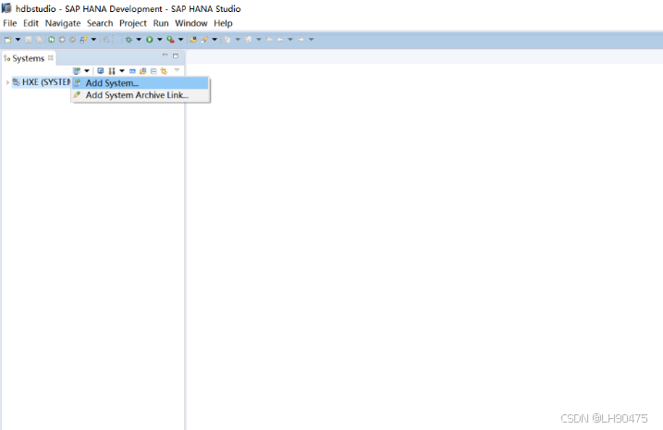Click the SQL console icon in Systems toolbar
The image size is (663, 430).
point(132,71)
